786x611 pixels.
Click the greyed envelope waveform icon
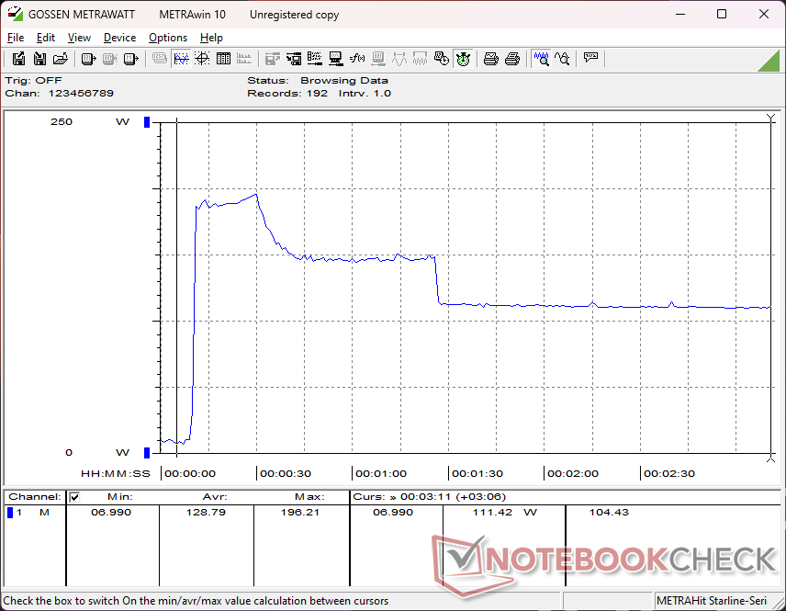point(420,59)
